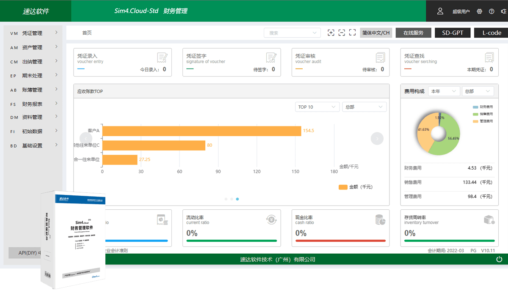Open 财务报表 sidebar menu item
Screen dimensions: 508x296
click(x=33, y=104)
